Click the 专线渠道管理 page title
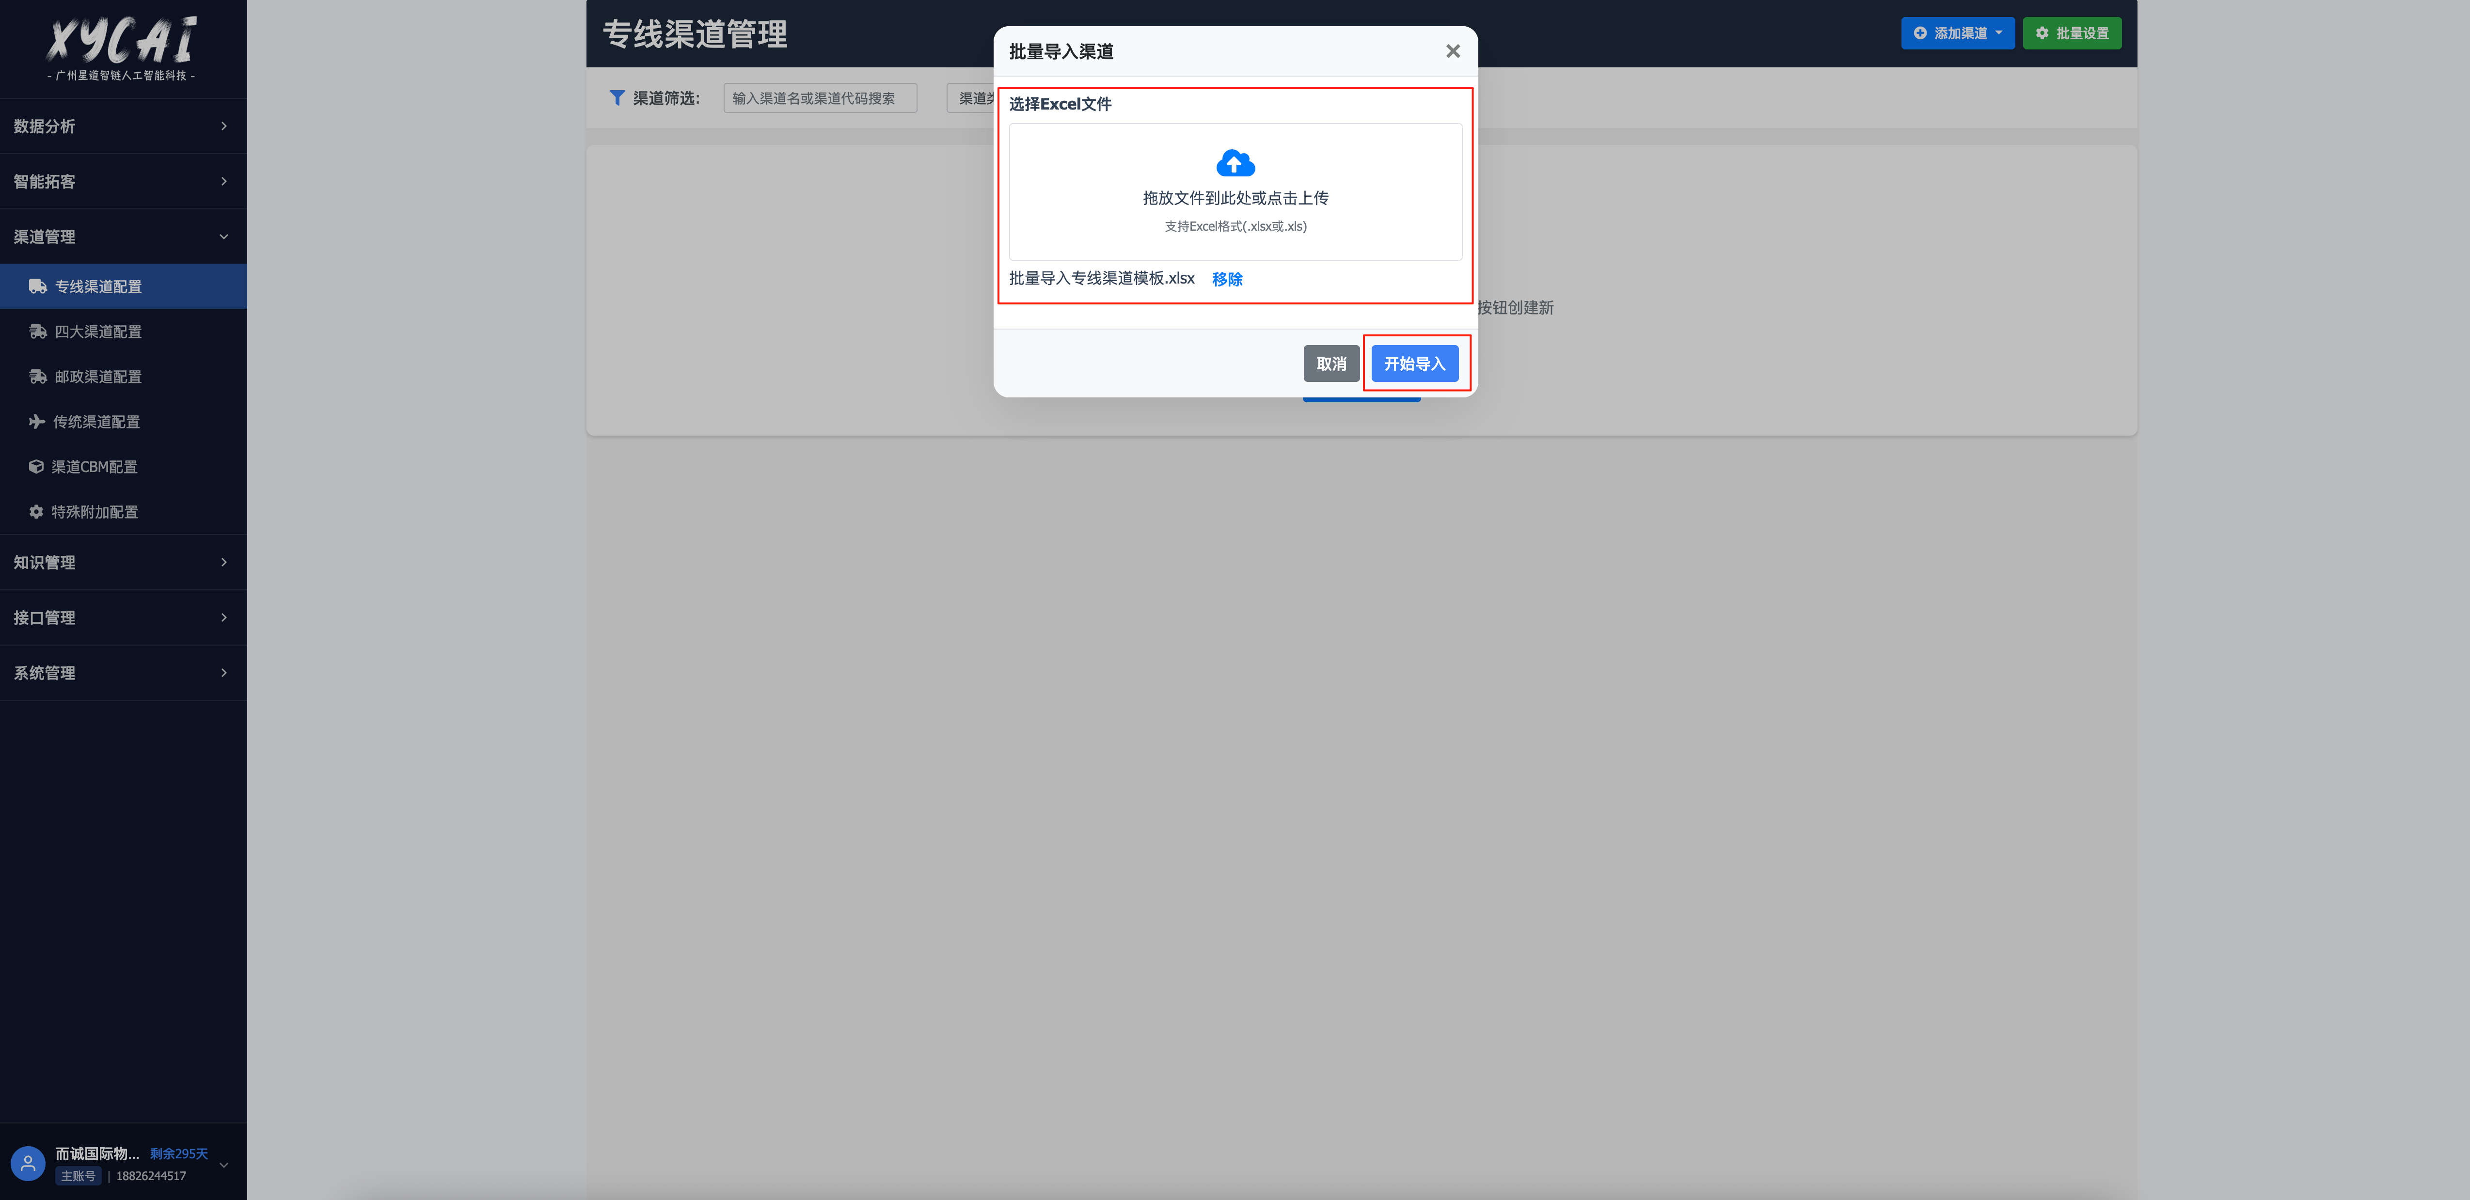2470x1200 pixels. (x=694, y=33)
